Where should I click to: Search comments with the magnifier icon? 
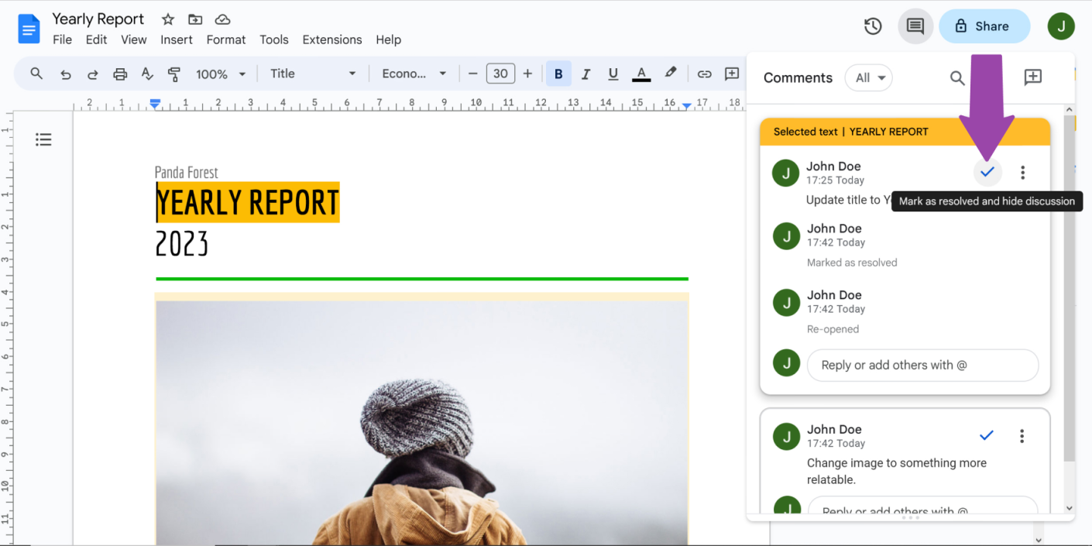point(957,77)
